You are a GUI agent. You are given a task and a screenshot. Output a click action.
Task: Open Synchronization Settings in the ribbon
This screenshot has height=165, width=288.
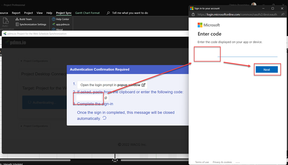click(31, 25)
